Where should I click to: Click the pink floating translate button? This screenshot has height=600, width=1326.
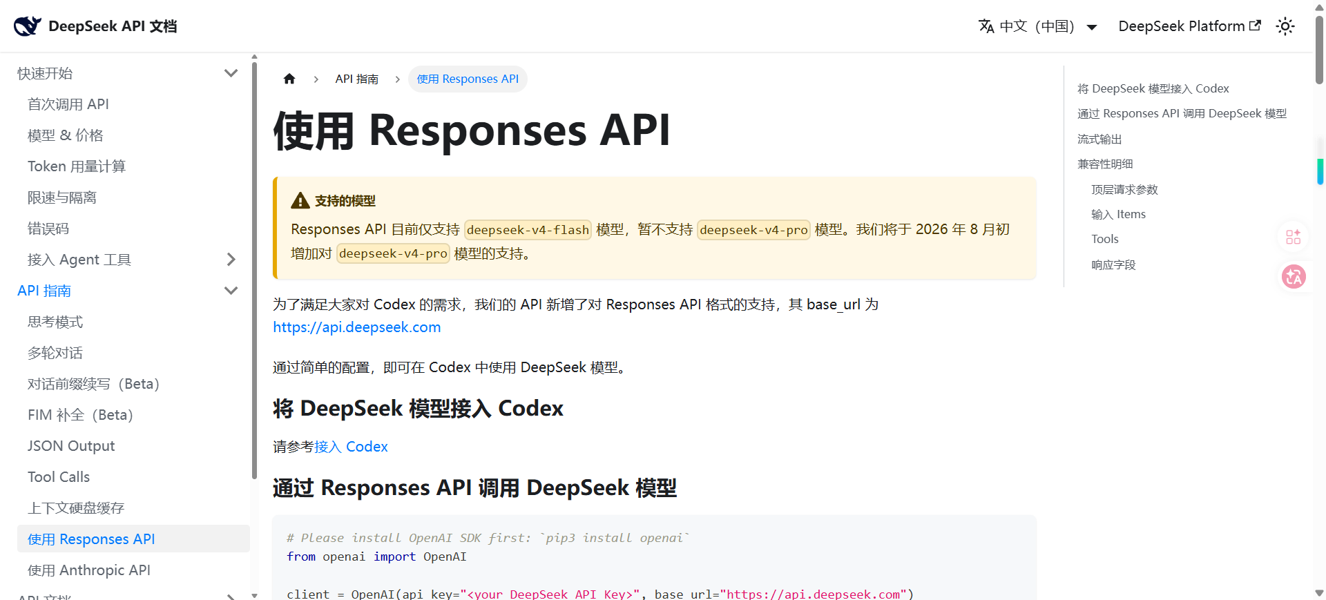pyautogui.click(x=1294, y=277)
